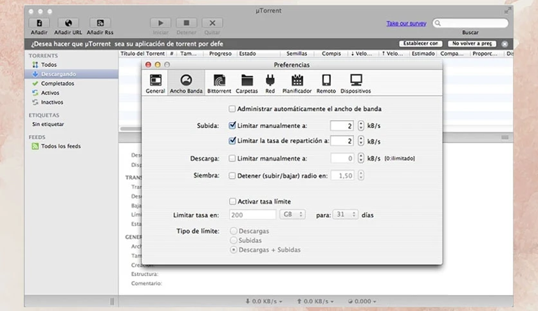Click the Añadir Rss feed icon

pos(100,23)
